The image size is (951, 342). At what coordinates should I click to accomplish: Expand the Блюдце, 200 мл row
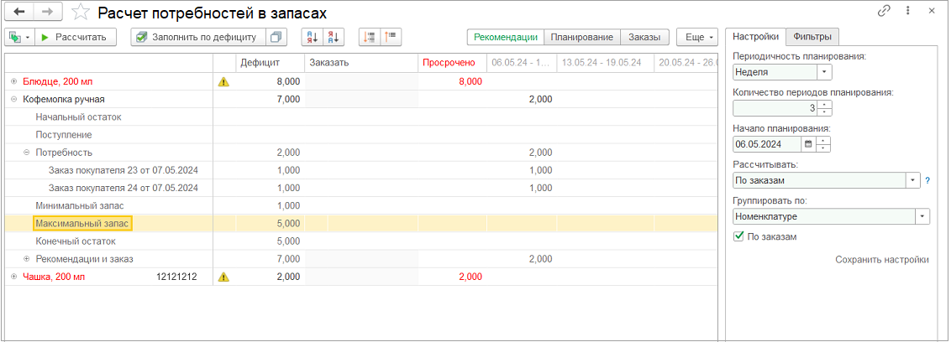click(x=13, y=81)
